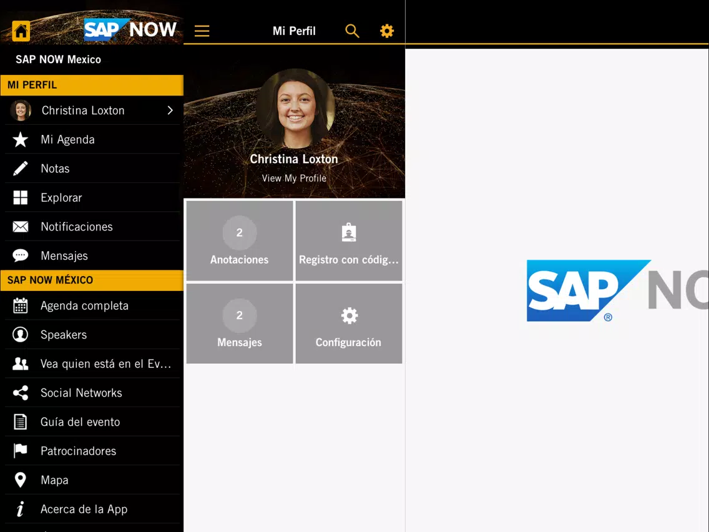Open the Social Networks share icon
The image size is (709, 532).
[21, 393]
